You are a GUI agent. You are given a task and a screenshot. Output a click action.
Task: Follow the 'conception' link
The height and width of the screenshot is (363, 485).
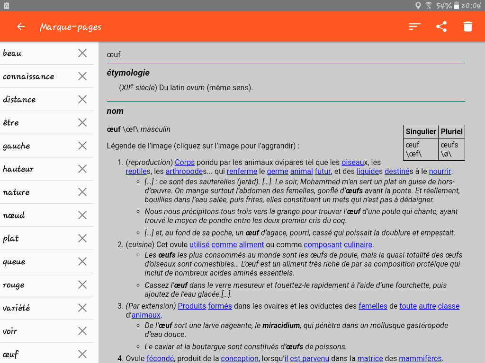coord(239,359)
